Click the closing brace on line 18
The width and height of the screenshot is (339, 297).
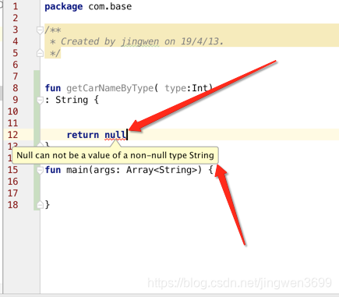pyautogui.click(x=48, y=205)
